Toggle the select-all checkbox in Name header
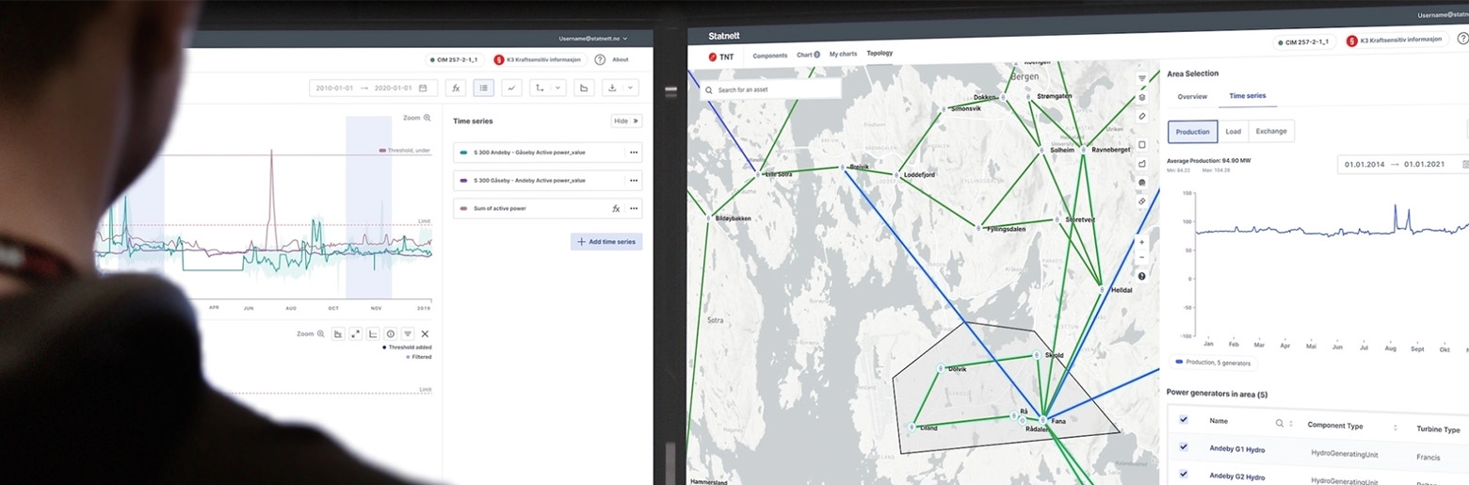The width and height of the screenshot is (1469, 485). 1184,420
